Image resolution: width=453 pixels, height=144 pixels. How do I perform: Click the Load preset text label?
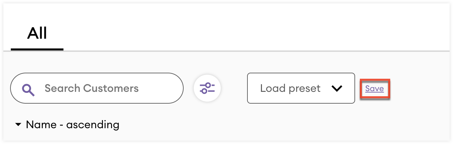point(290,88)
